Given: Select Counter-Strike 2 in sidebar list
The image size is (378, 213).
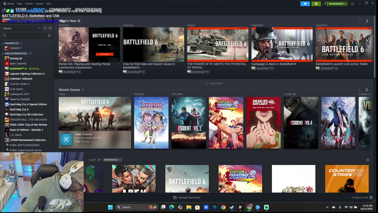Looking at the screenshot, I should pyautogui.click(x=19, y=84).
